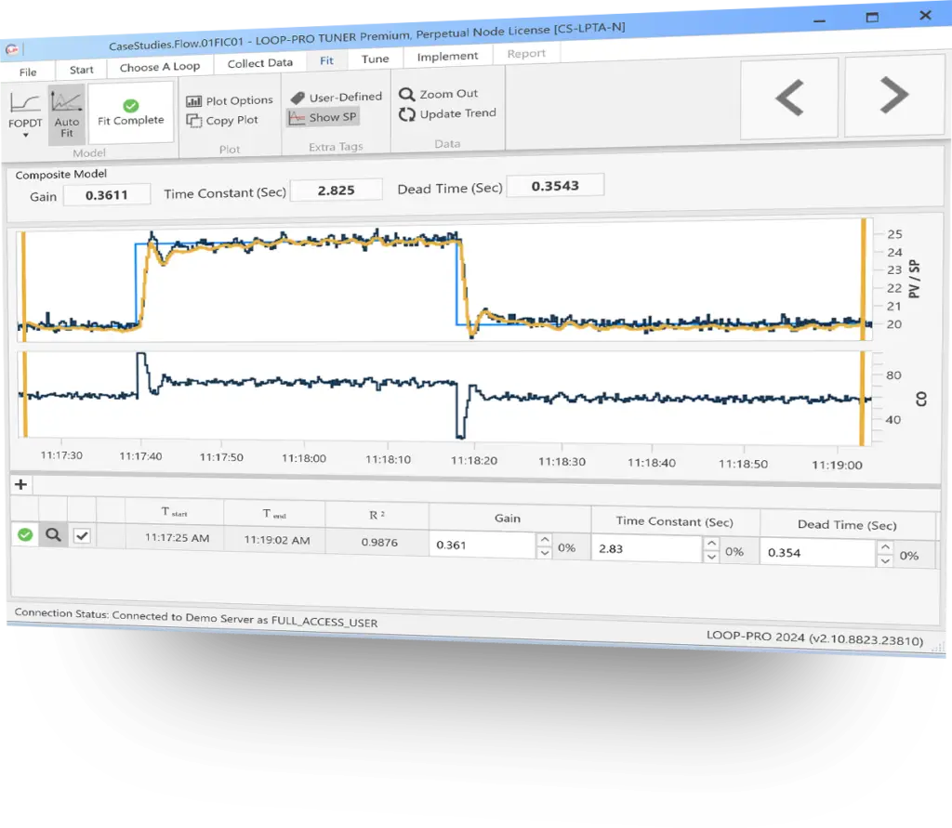Expand the FOPDT model dropdown
Screen dimensions: 952x828
(25, 136)
